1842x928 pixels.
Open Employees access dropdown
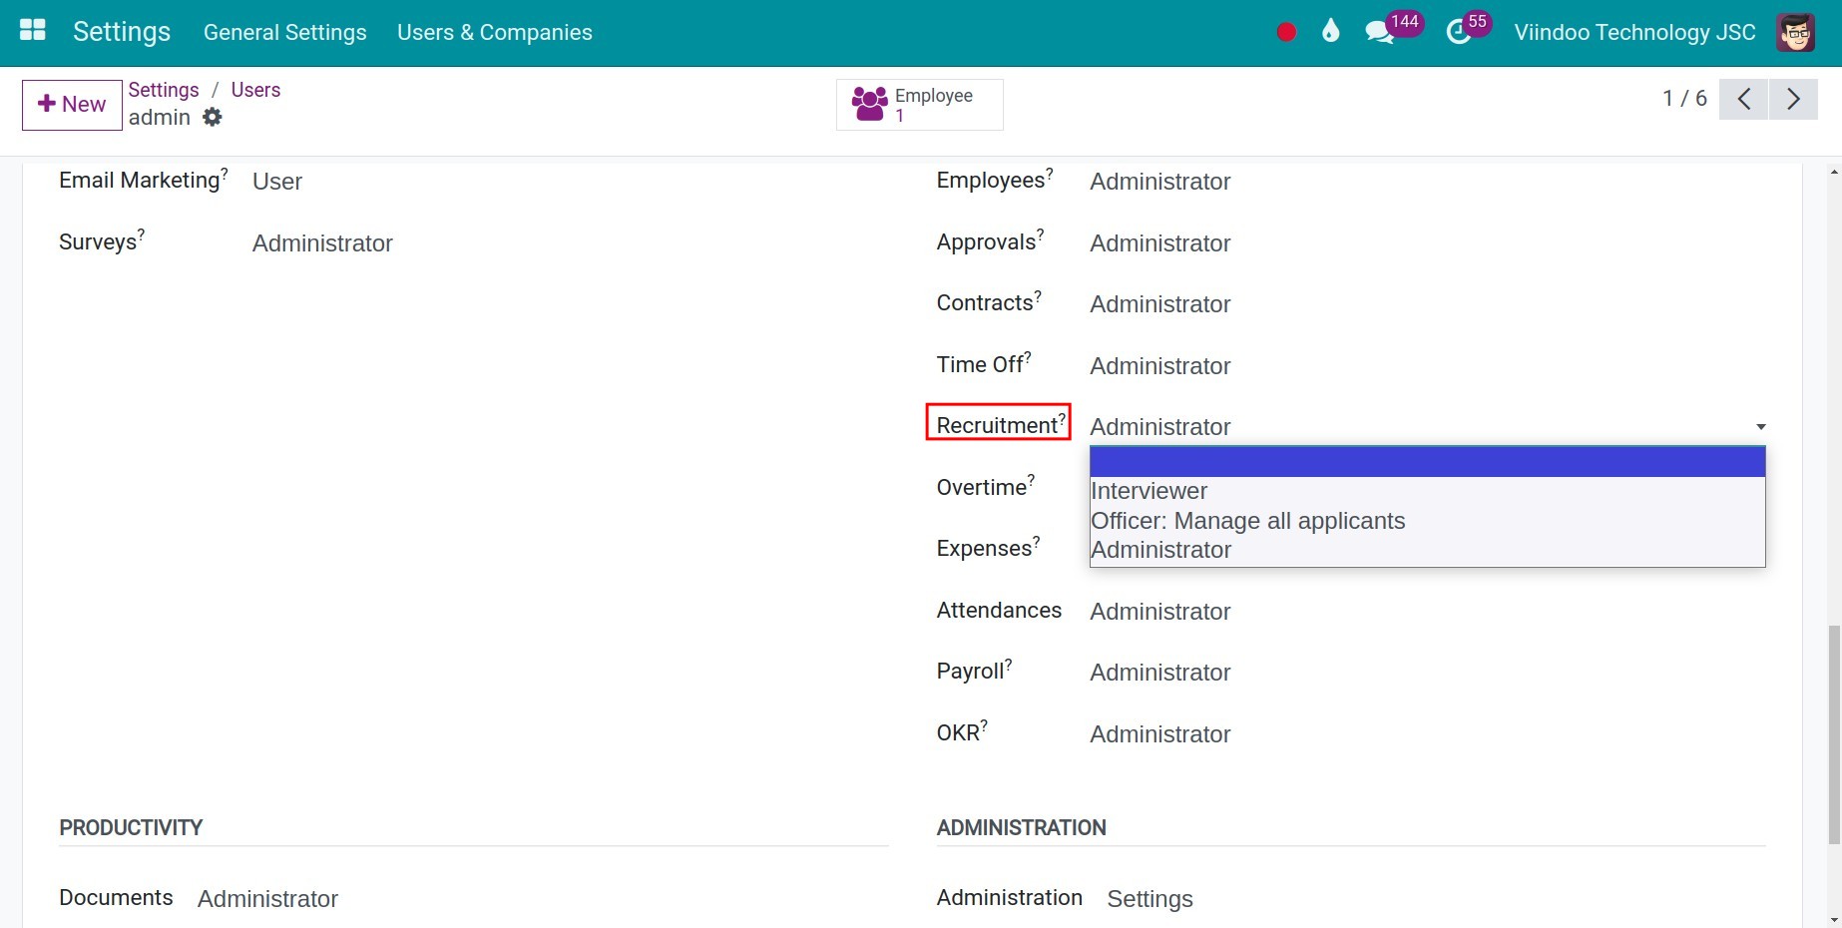coord(1428,182)
